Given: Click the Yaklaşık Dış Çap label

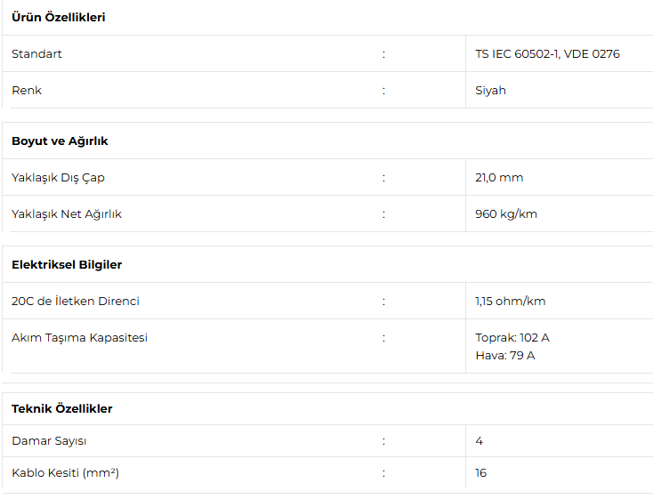Looking at the screenshot, I should (x=58, y=178).
